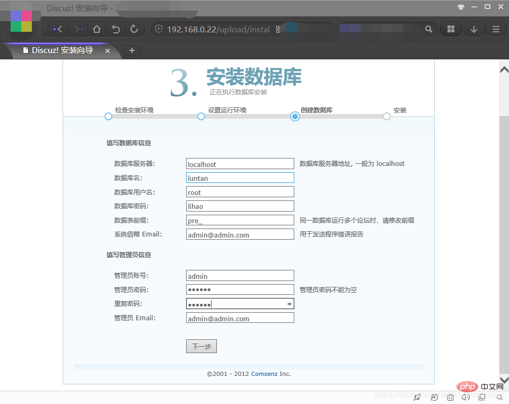The width and height of the screenshot is (509, 404).
Task: Click the 管理员密码不能为空 warning text
Action: click(328, 290)
